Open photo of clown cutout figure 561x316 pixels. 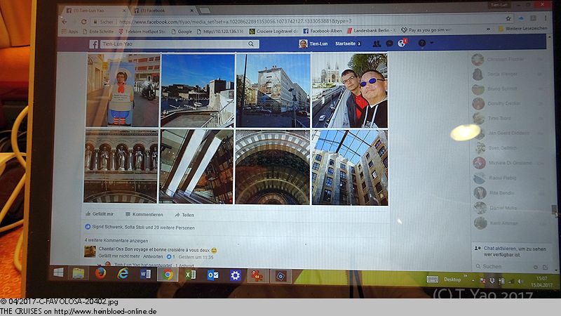123,91
